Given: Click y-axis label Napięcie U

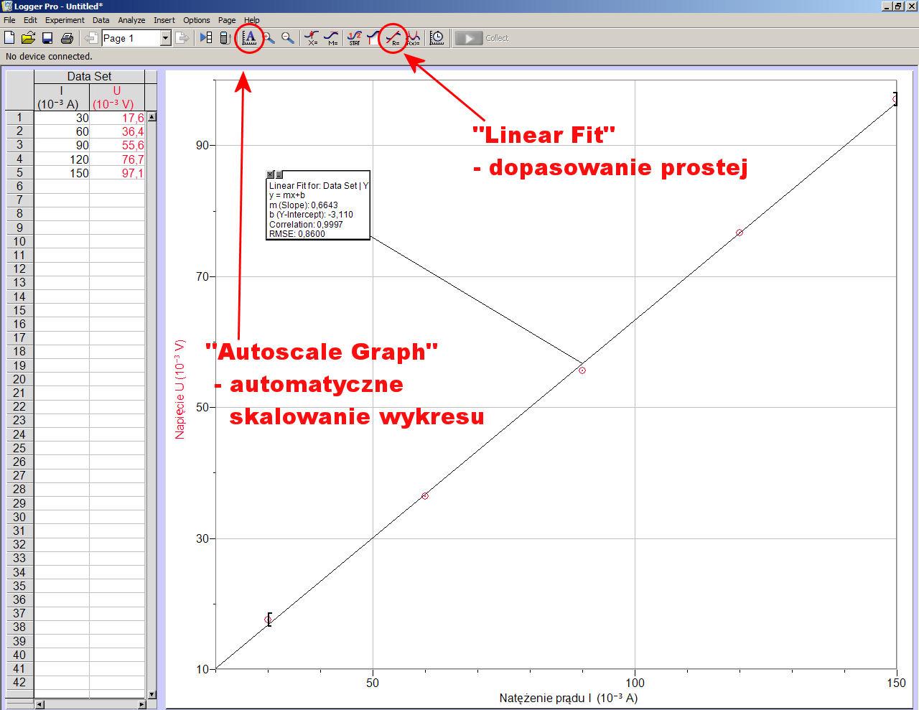Looking at the screenshot, I should 180,389.
